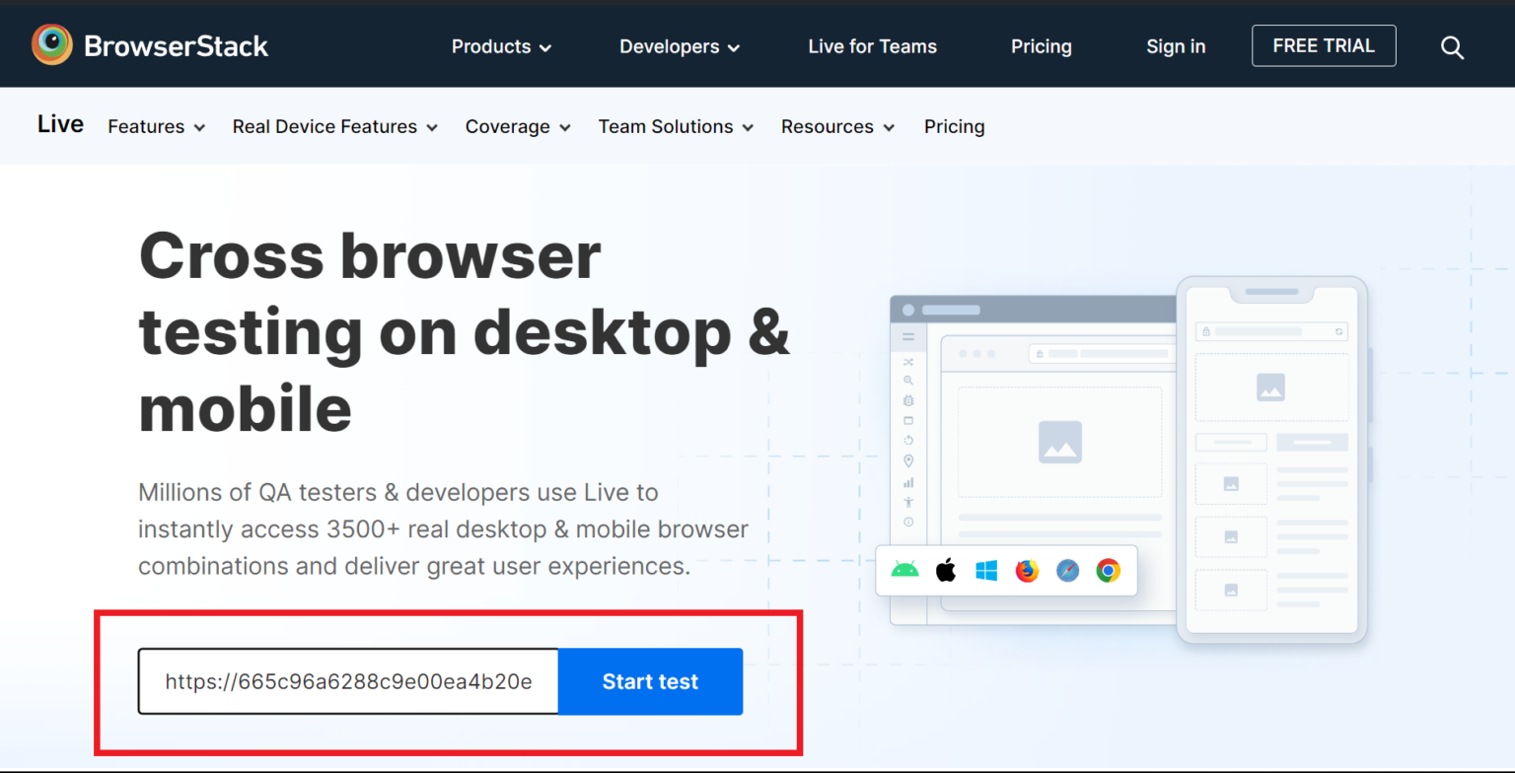The image size is (1515, 773).
Task: Click the BrowserStack logo
Action: pos(149,44)
